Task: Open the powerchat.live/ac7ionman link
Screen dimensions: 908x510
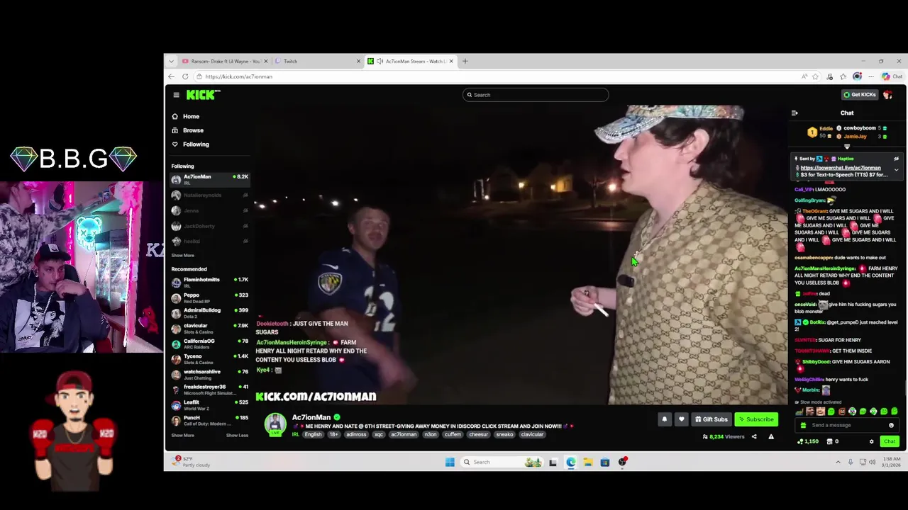Action: pos(841,168)
